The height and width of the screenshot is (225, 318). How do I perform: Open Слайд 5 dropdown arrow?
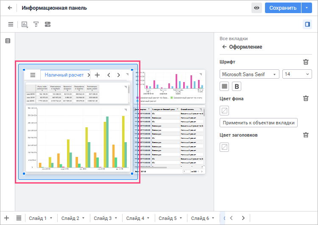181,218
